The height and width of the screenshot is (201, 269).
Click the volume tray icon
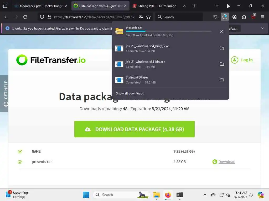coord(228,195)
